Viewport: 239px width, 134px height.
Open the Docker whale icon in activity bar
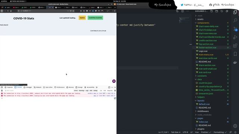click(x=235, y=62)
